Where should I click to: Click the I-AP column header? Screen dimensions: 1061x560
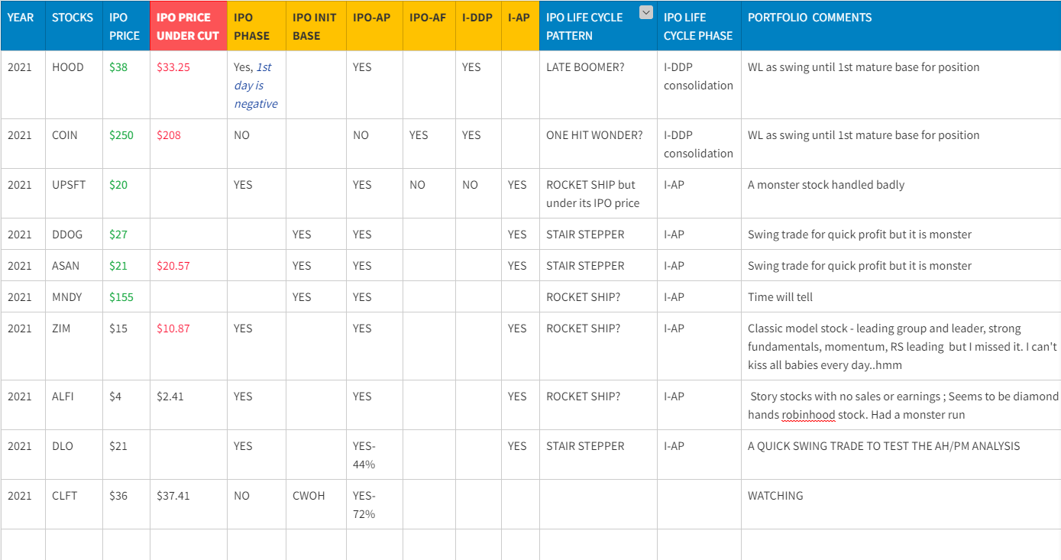tap(520, 26)
